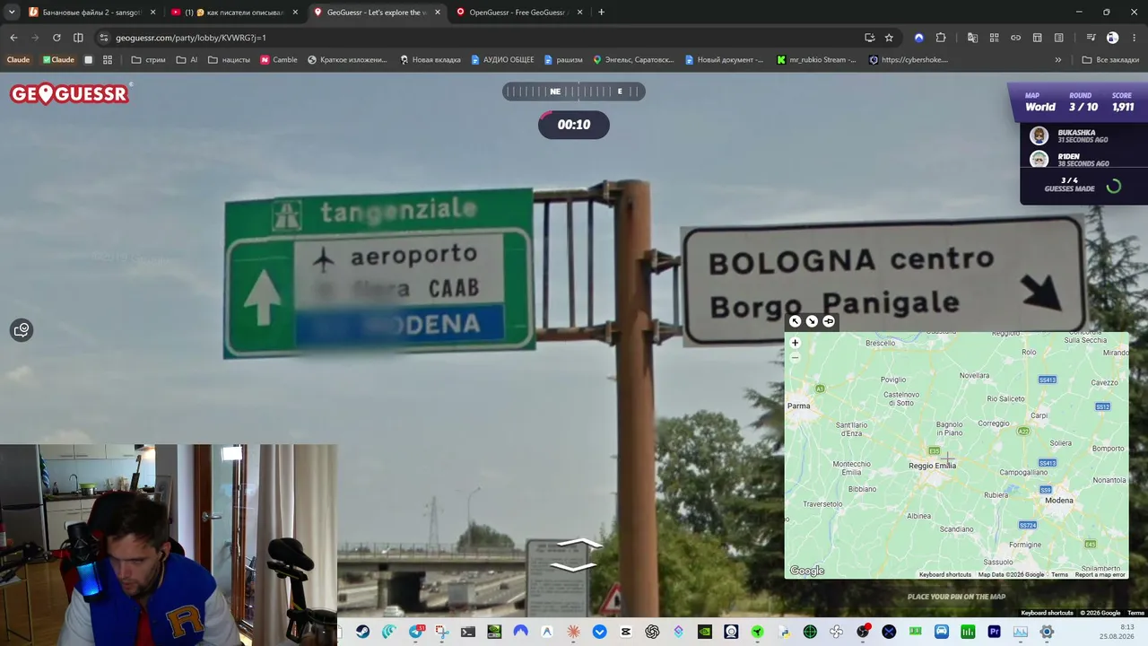Screen dimensions: 1148x646
Task: Open the стрим bookmarks folder
Action: 148,60
